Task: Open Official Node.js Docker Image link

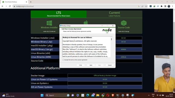Action: tap(105, 76)
